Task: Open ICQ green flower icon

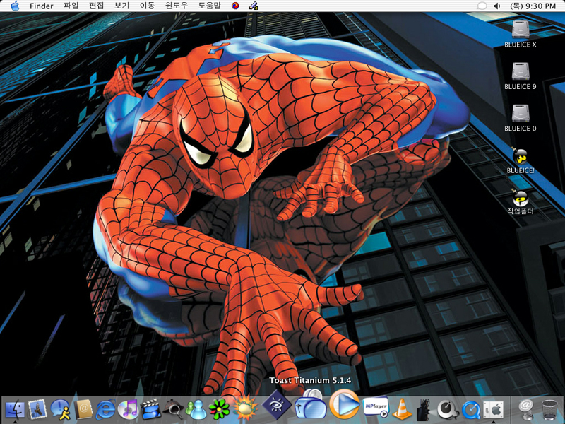Action: (220, 408)
